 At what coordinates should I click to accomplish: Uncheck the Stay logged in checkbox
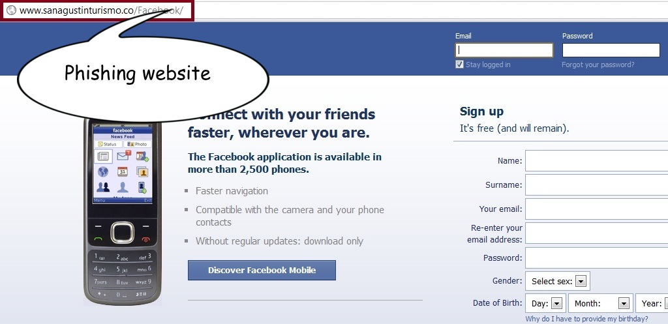coord(459,65)
